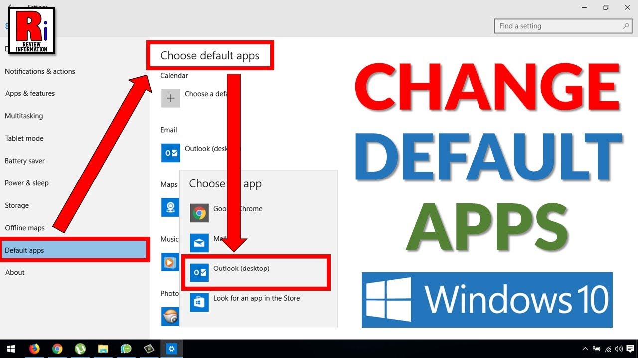Launch Firefox from the taskbar
Screen dimensions: 638x358
(x=34, y=349)
